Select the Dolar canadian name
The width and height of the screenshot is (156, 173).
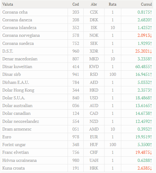click(x=16, y=113)
